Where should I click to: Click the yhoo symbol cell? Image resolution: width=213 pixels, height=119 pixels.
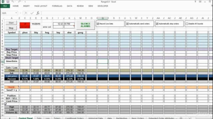coord(25,32)
